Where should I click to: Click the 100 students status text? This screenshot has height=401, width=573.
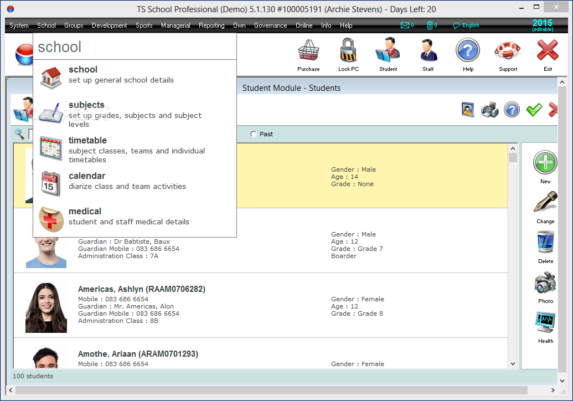33,376
